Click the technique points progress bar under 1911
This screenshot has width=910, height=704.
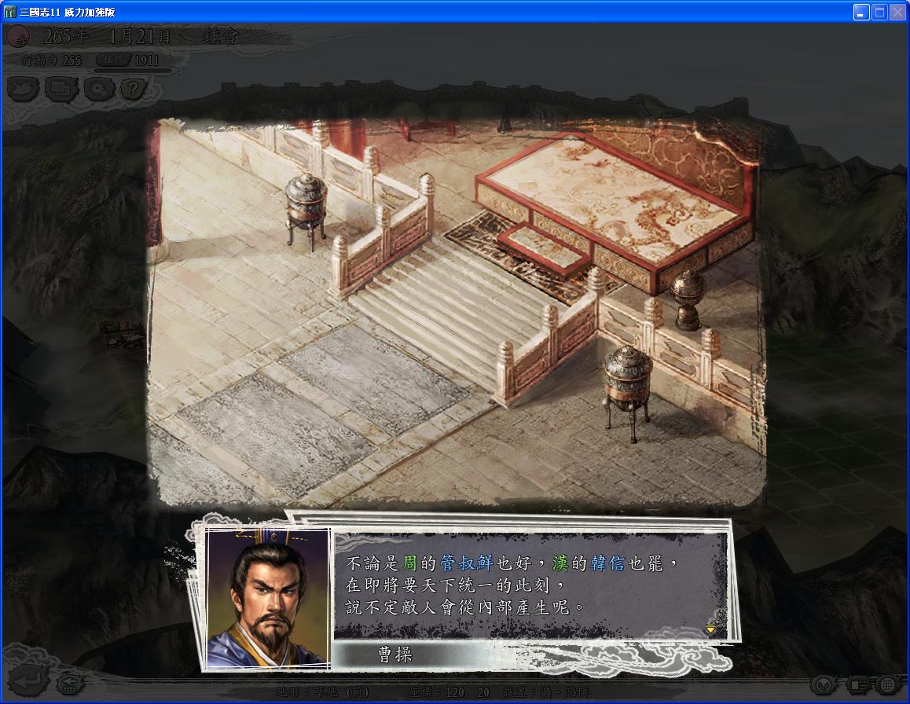click(x=133, y=71)
